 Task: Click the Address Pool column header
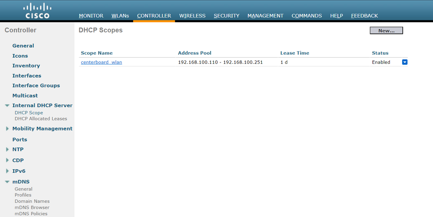[x=195, y=53]
